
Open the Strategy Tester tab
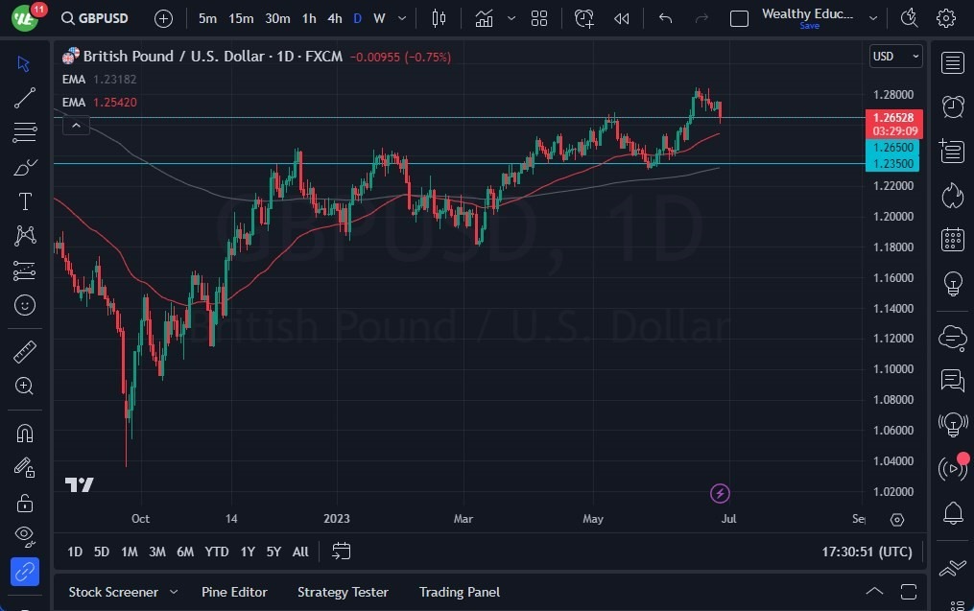tap(343, 592)
